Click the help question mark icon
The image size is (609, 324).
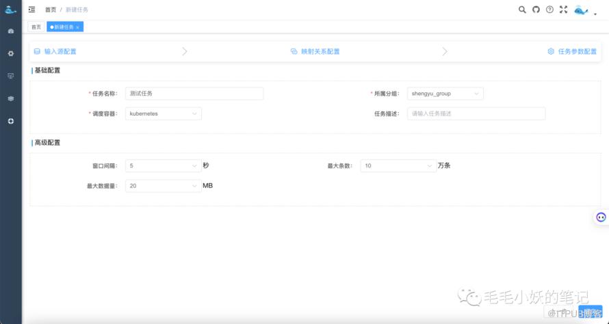tap(549, 10)
